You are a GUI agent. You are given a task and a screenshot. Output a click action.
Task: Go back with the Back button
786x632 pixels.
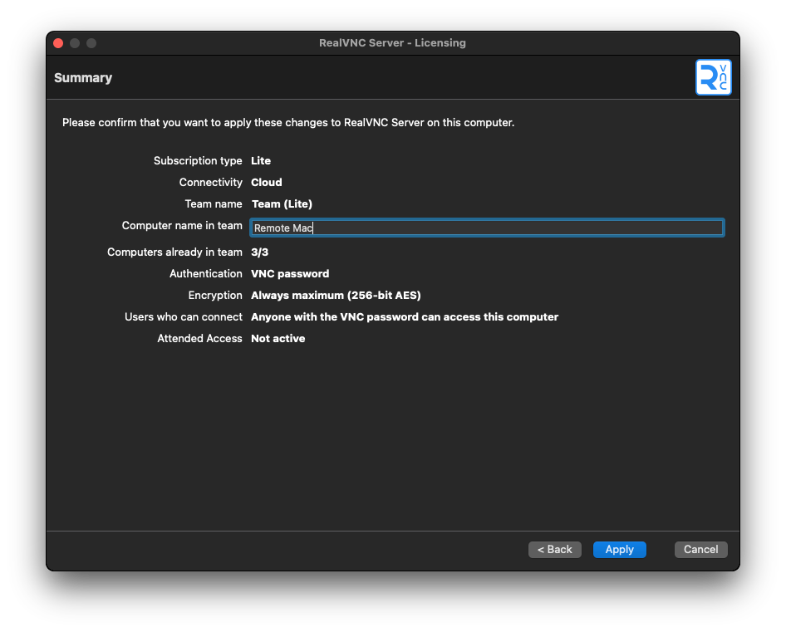pyautogui.click(x=554, y=549)
